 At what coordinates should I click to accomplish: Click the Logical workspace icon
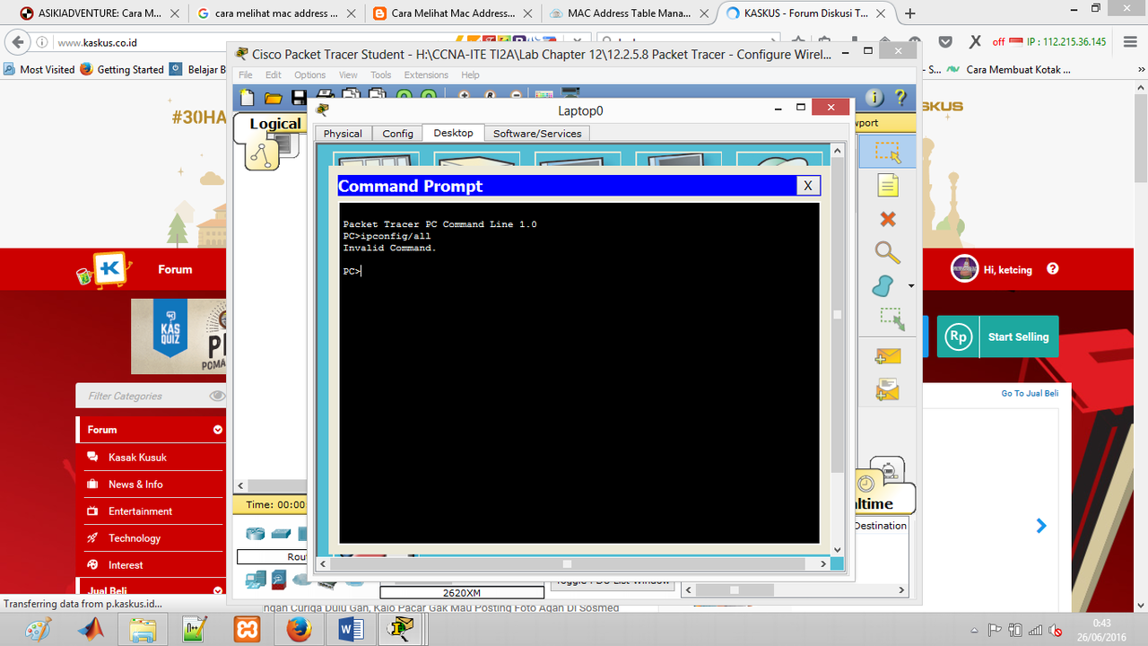(263, 155)
